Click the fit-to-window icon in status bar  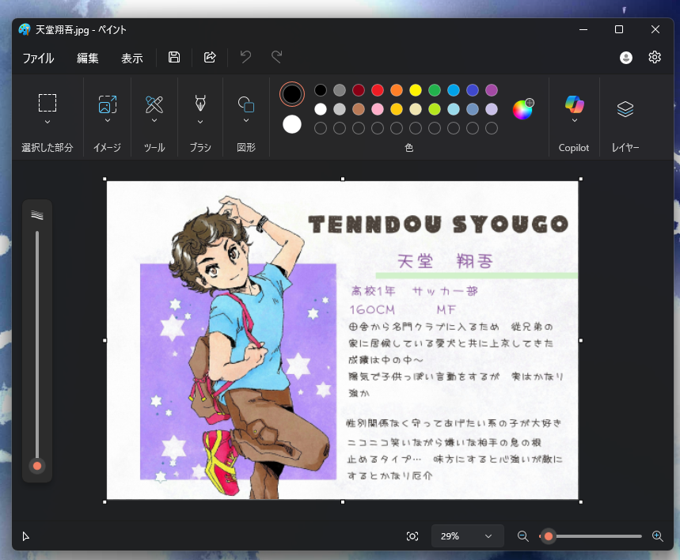tap(412, 536)
